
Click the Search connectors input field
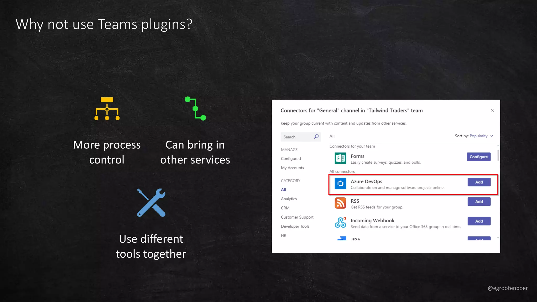(300, 137)
